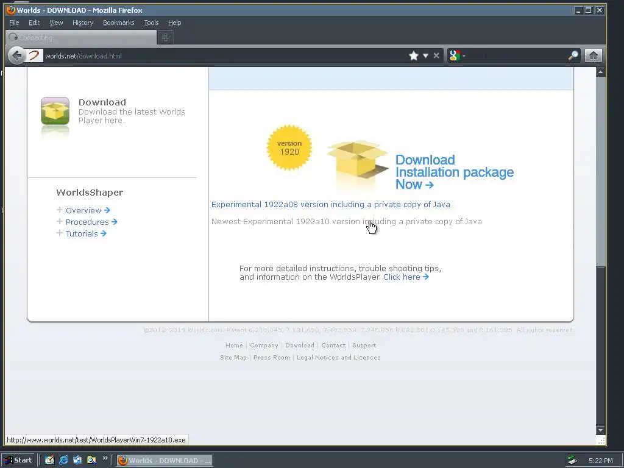This screenshot has width=624, height=468.
Task: Click the footer Download link
Action: point(300,346)
